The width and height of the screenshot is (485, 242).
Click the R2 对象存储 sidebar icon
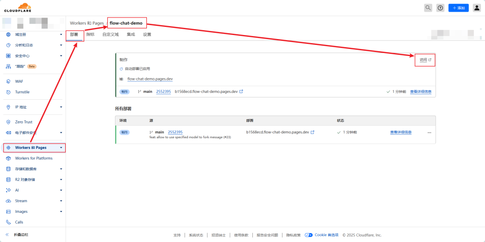click(x=9, y=180)
